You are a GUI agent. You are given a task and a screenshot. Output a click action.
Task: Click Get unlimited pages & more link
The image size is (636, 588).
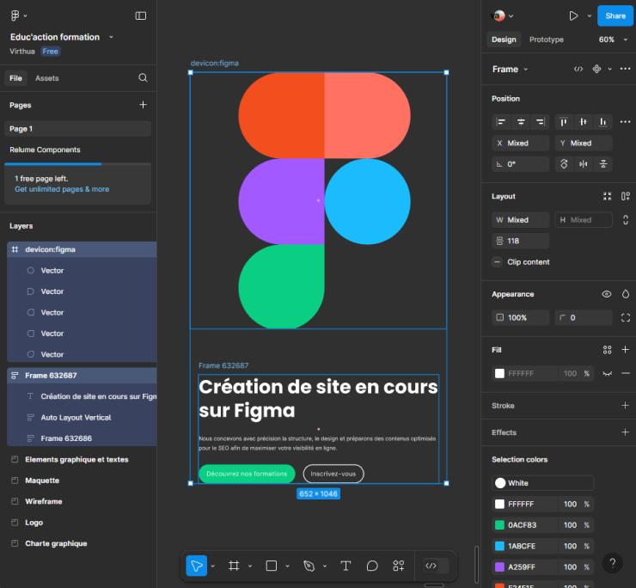pos(62,189)
